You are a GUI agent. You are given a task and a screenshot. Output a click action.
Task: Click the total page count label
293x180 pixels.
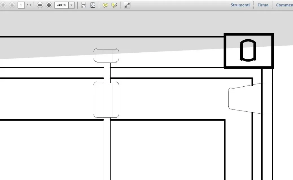tap(29, 5)
